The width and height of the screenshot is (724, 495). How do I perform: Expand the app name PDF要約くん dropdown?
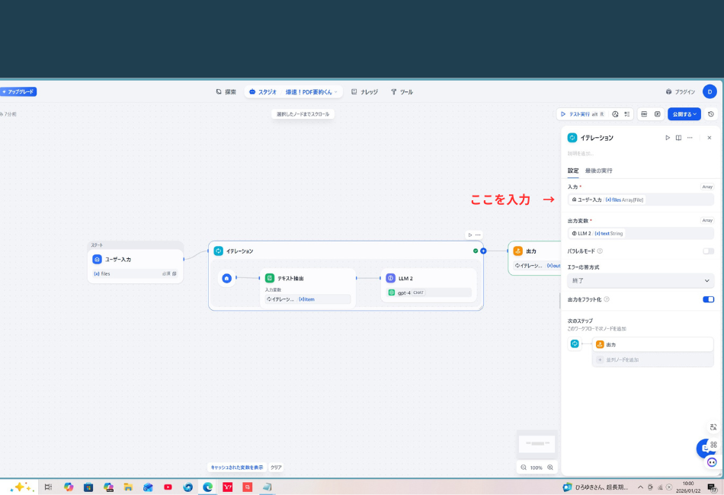312,92
